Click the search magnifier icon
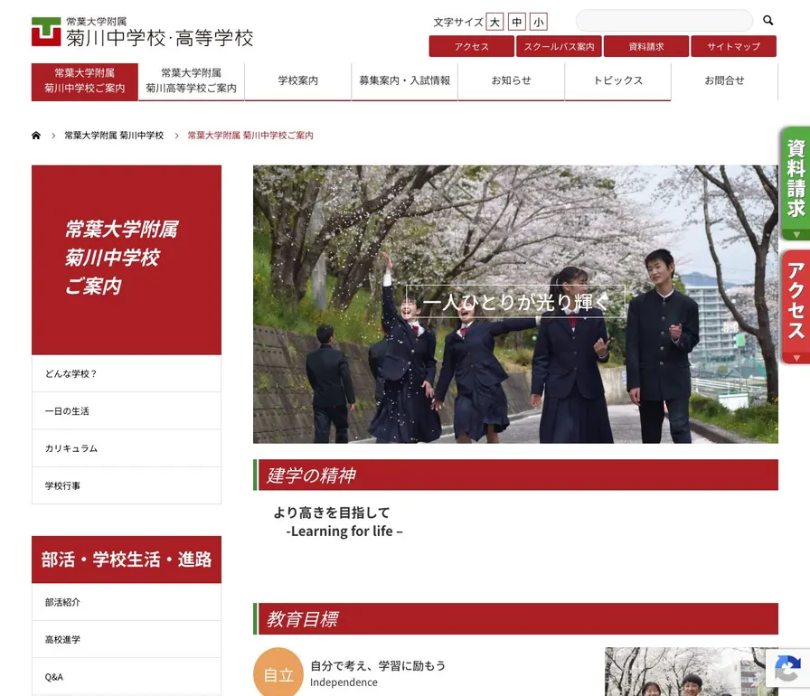 pyautogui.click(x=768, y=20)
